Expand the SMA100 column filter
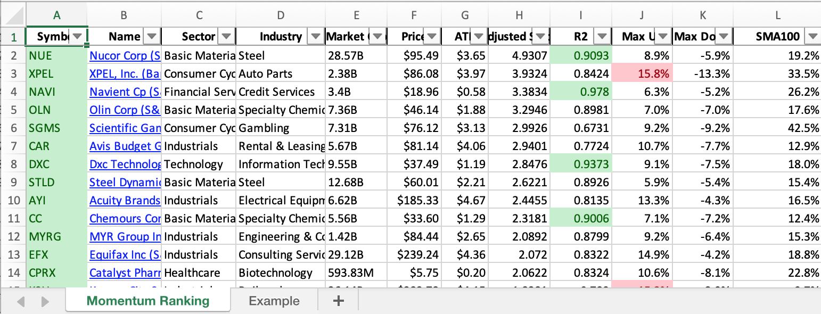This screenshot has height=314, width=821. click(x=812, y=37)
